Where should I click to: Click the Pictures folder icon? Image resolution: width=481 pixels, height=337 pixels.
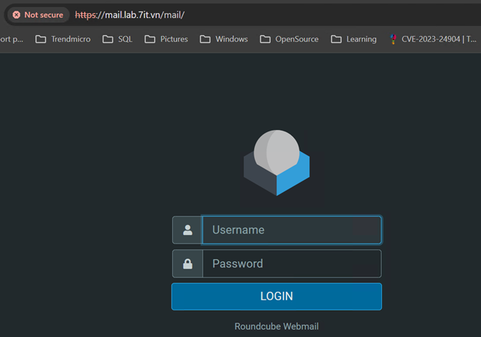pyautogui.click(x=150, y=40)
